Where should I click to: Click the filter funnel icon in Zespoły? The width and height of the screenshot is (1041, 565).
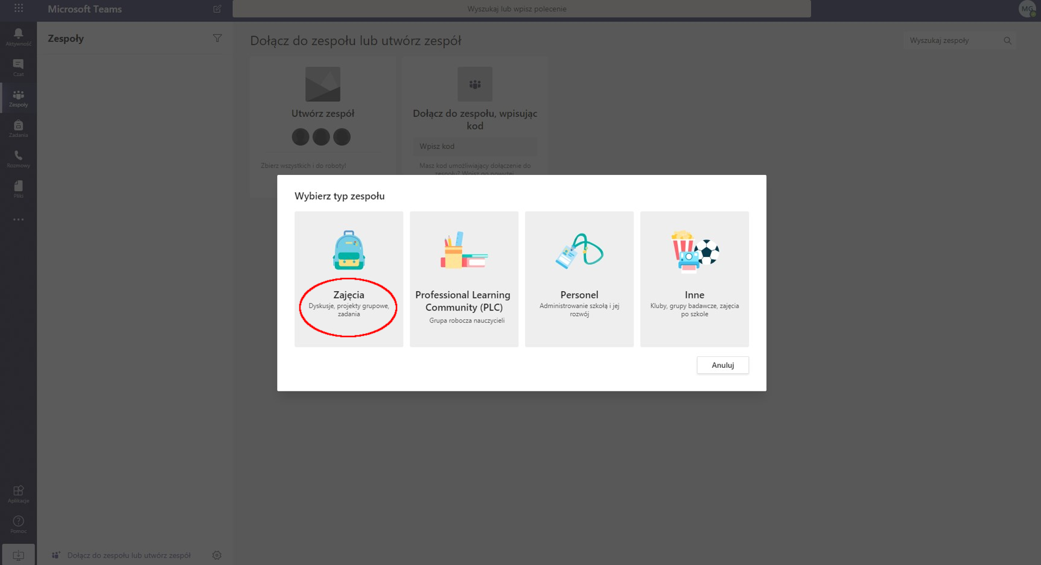coord(217,39)
